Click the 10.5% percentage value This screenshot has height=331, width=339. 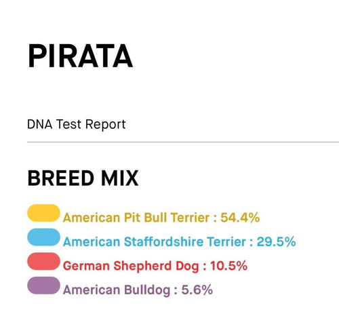228,266
